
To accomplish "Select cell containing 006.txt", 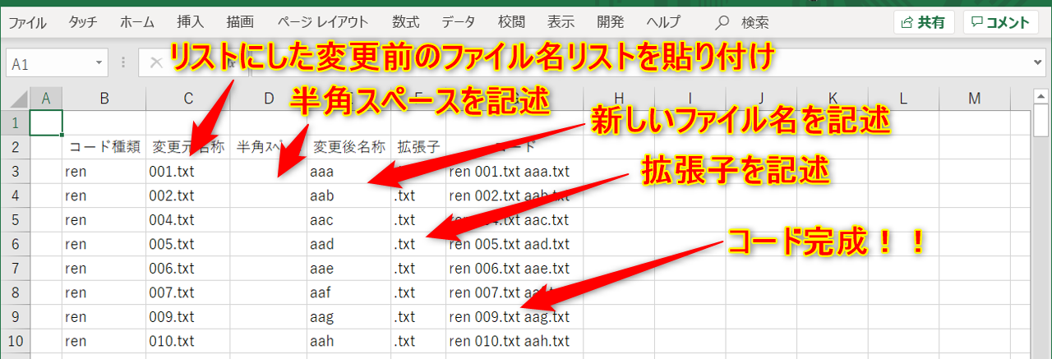I will pos(188,269).
